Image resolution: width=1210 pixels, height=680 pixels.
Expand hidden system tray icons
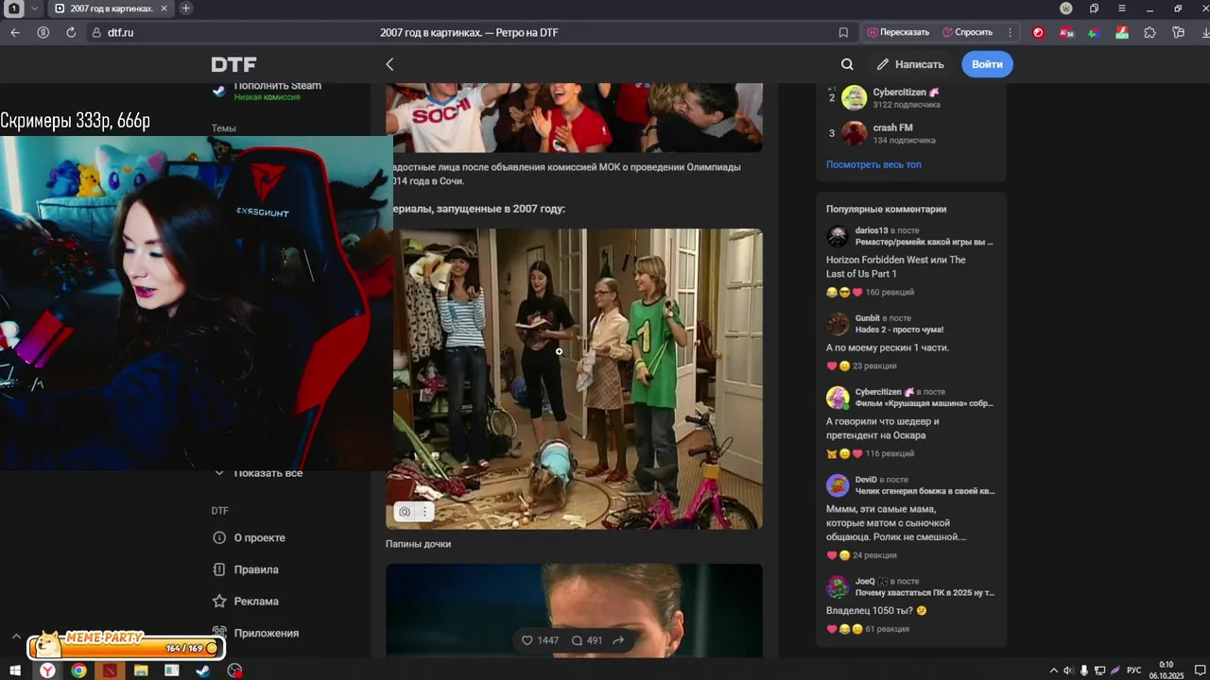tap(1053, 671)
